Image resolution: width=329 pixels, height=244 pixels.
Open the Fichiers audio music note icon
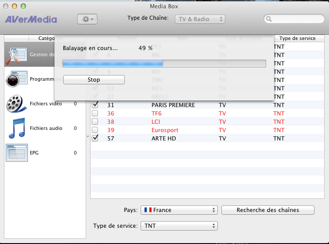click(17, 128)
